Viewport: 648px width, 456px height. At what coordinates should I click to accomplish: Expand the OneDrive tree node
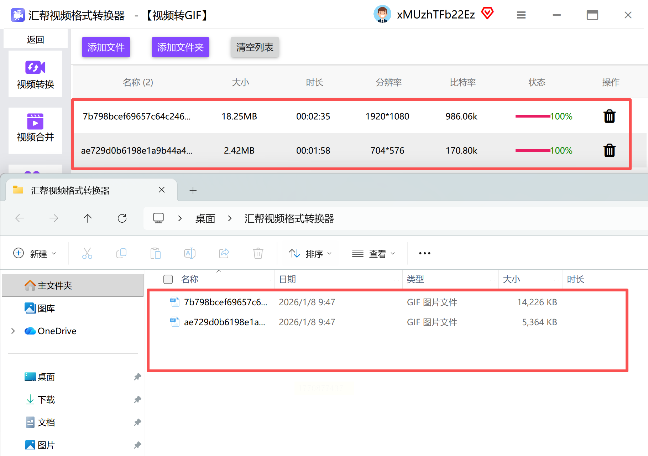pos(13,331)
